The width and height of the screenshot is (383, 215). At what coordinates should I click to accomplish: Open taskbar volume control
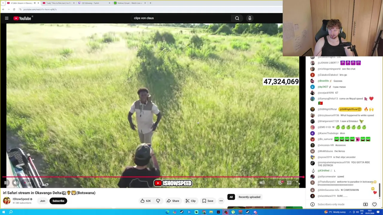(357, 212)
